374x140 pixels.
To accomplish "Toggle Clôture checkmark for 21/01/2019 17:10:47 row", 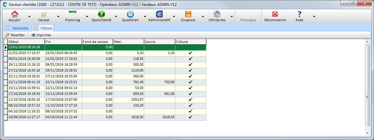I will pyautogui.click(x=190, y=53).
